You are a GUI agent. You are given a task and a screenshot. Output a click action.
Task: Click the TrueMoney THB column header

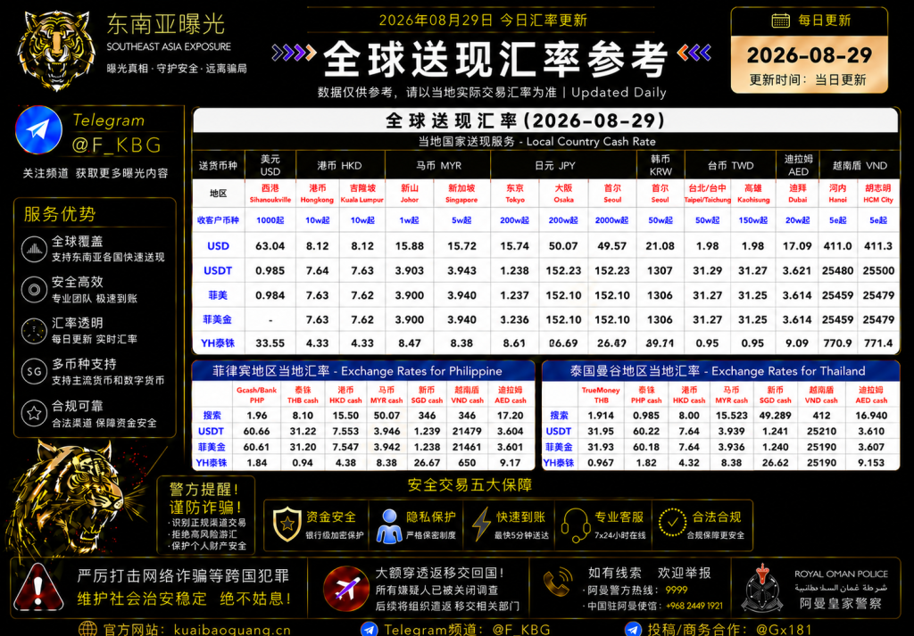(601, 394)
